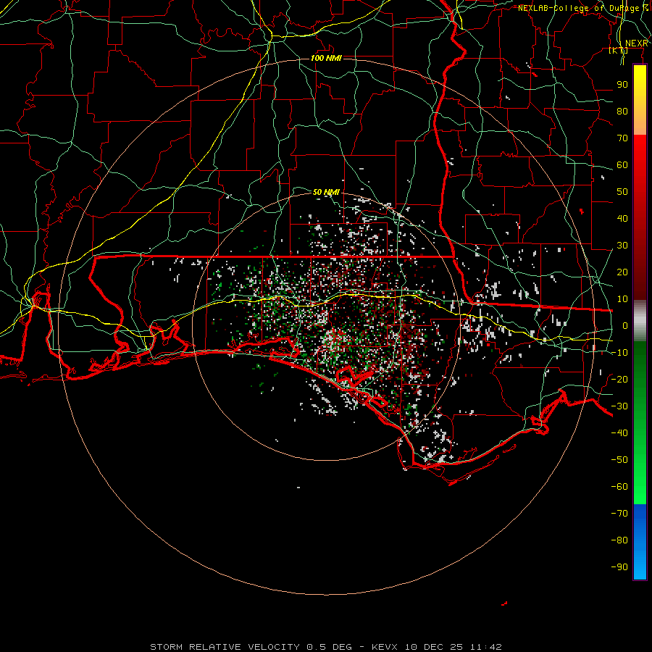Select the -50 value on velocity legend

coord(619,460)
